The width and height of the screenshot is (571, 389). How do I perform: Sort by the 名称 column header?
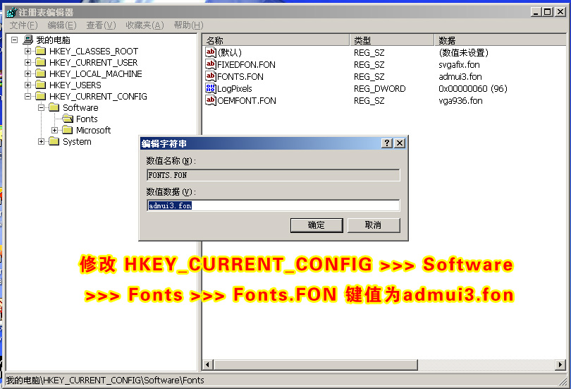pyautogui.click(x=276, y=40)
